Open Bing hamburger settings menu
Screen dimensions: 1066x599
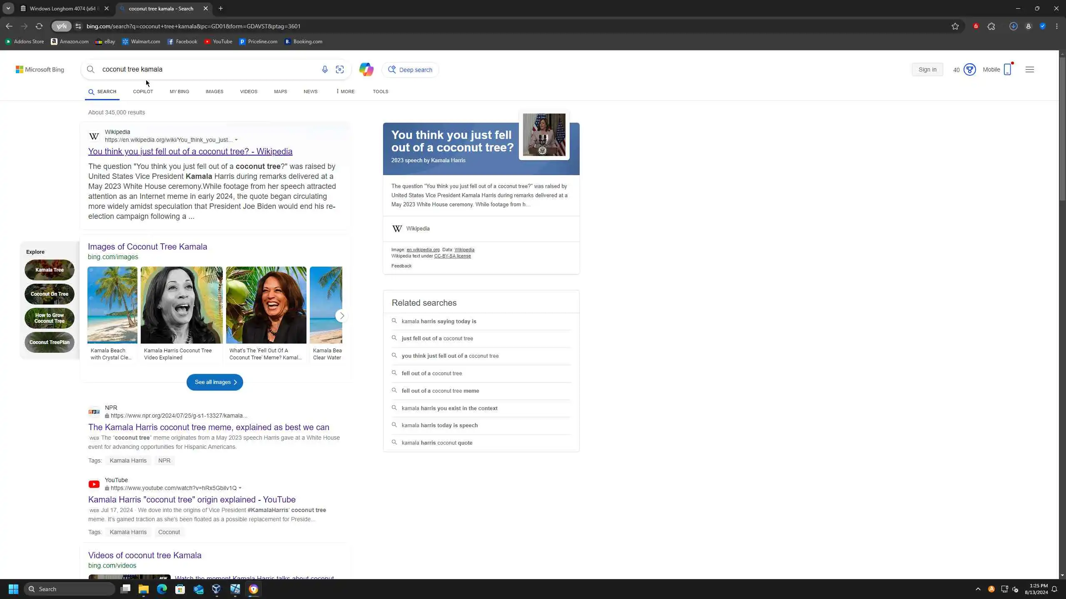[x=1029, y=69]
